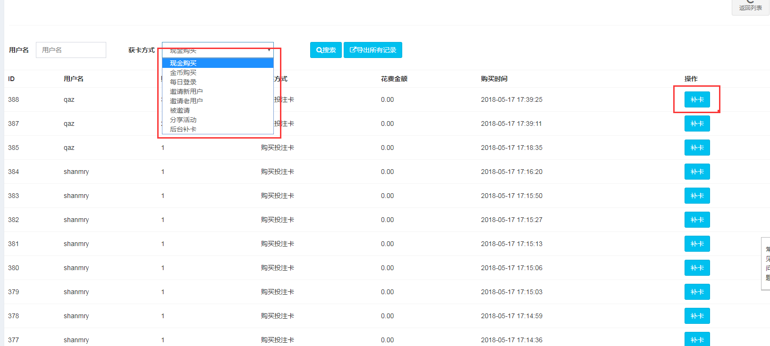Click 补卡 button for ID 388
Screen dimensions: 770x346
click(697, 99)
